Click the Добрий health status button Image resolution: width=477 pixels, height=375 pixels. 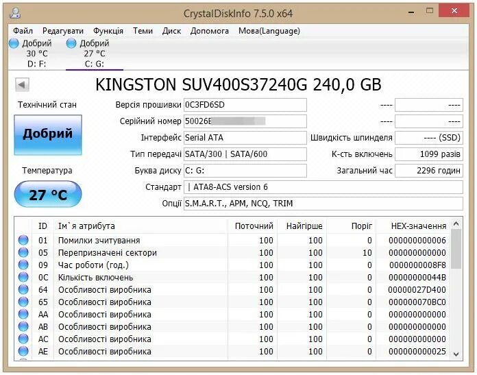pyautogui.click(x=48, y=135)
